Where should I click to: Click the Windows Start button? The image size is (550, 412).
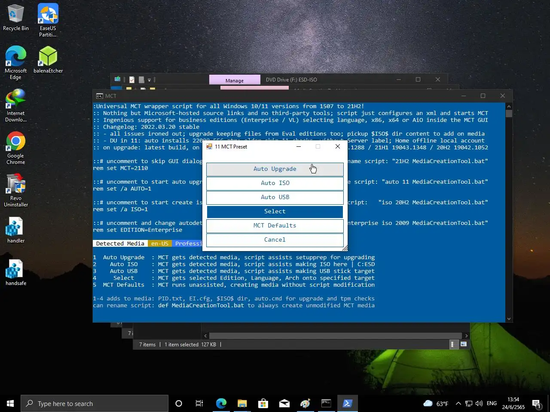10,403
